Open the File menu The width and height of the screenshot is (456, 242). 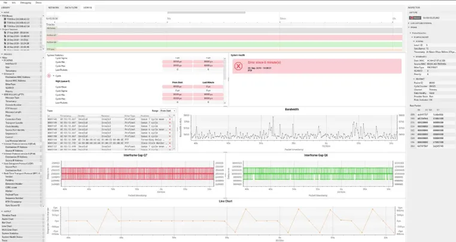click(5, 2)
